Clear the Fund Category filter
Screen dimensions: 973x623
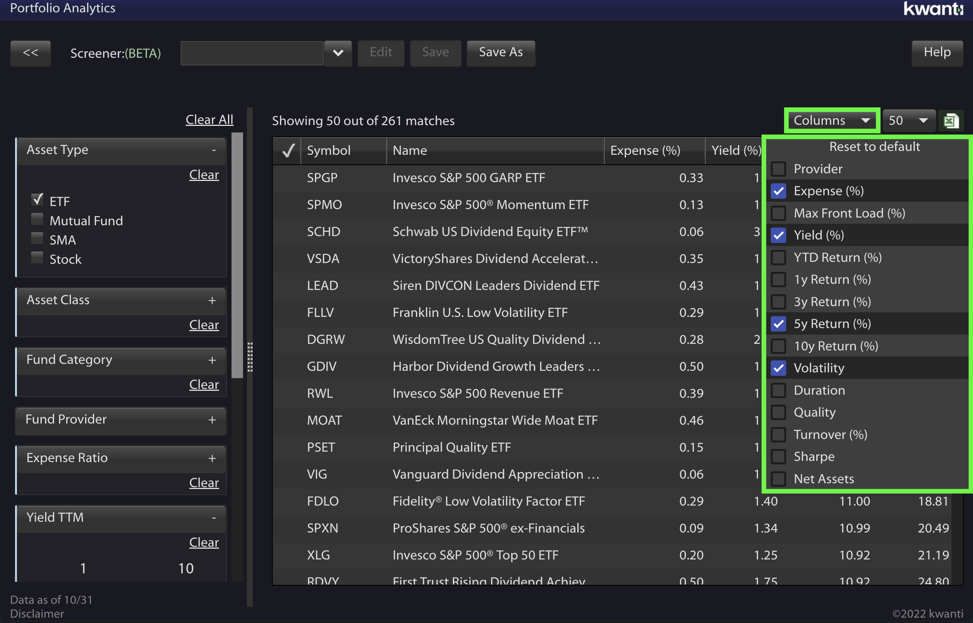click(x=204, y=384)
